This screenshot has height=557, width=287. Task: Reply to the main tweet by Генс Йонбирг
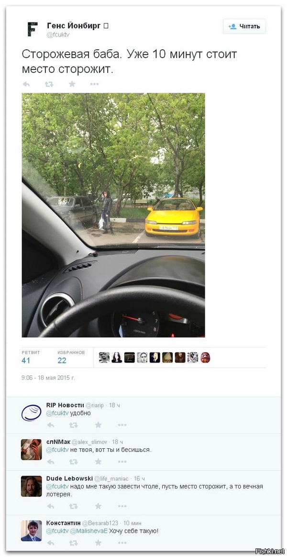point(26,84)
